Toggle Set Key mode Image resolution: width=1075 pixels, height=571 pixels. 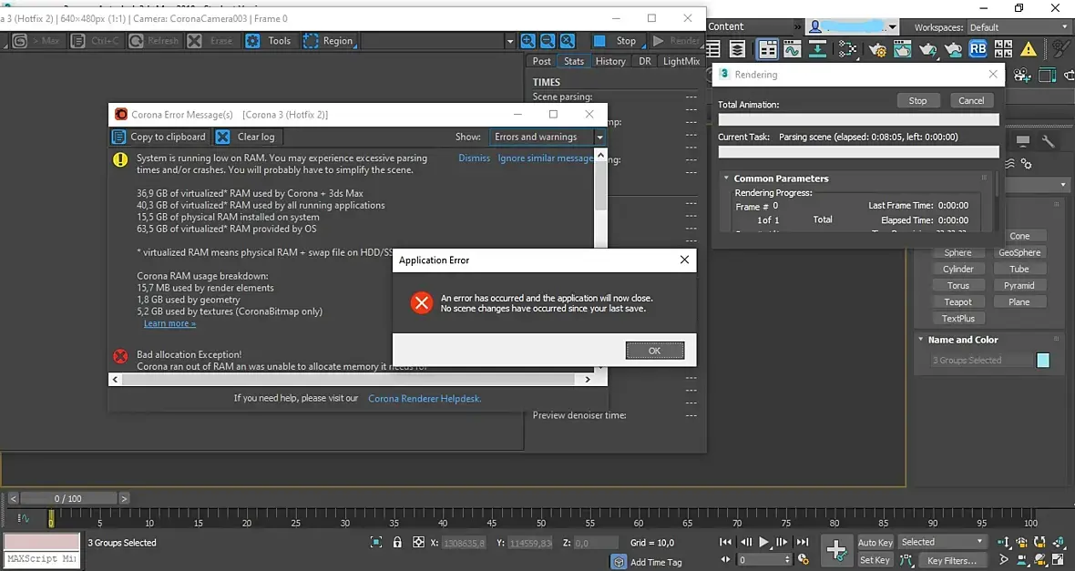coord(875,560)
